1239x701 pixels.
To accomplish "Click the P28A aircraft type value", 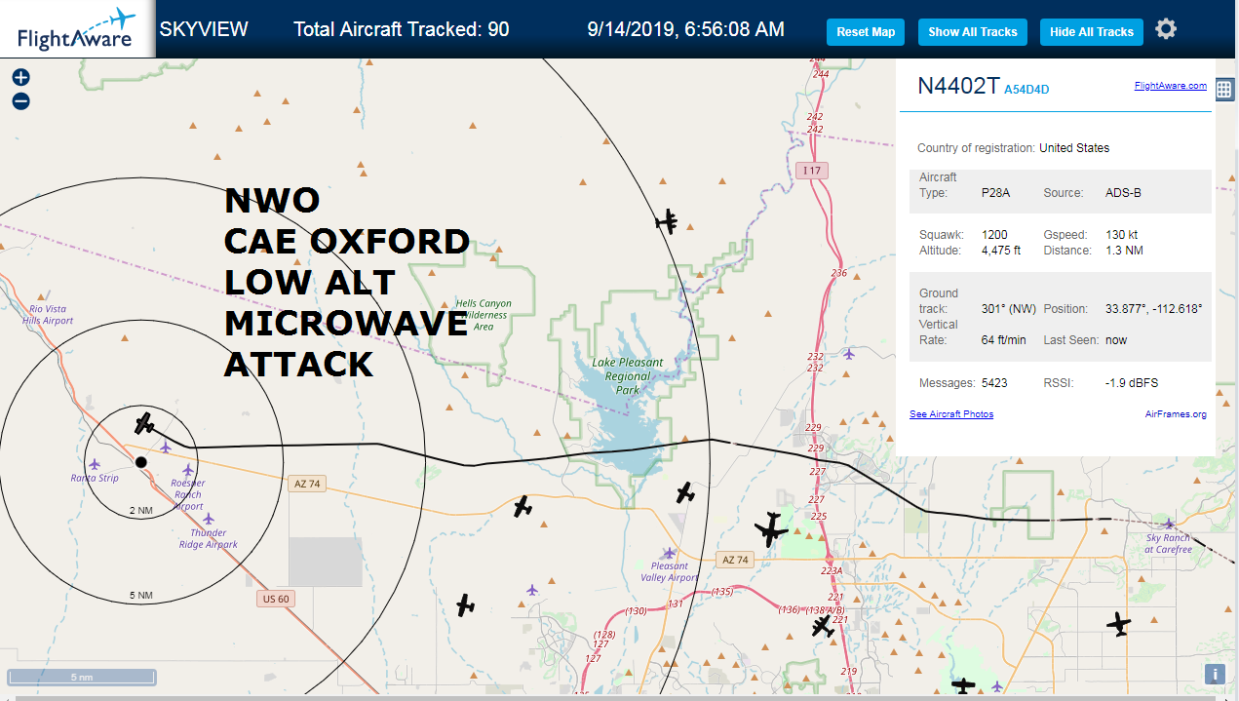I will (x=995, y=193).
